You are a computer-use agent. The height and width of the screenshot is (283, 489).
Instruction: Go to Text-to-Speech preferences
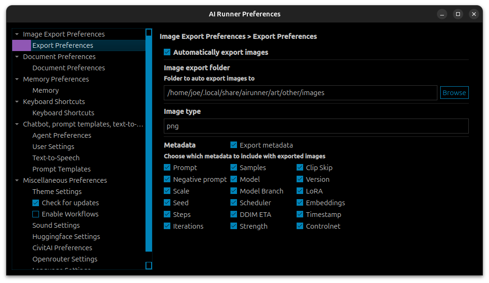[x=56, y=158]
